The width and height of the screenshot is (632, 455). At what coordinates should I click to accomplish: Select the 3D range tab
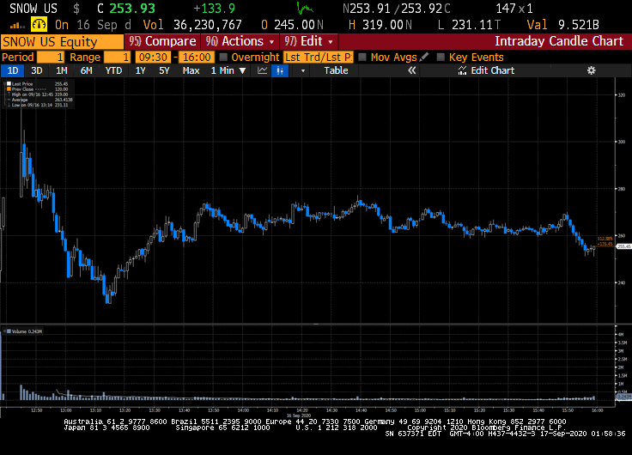[x=37, y=70]
